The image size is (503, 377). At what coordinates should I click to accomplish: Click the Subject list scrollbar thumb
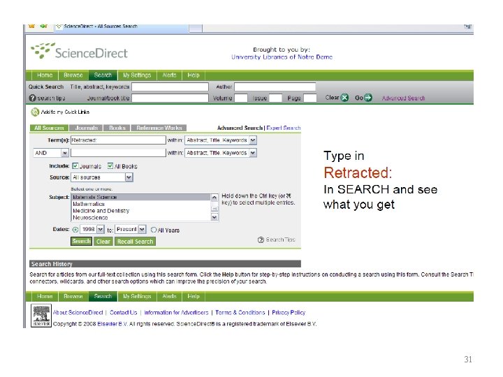tap(214, 209)
